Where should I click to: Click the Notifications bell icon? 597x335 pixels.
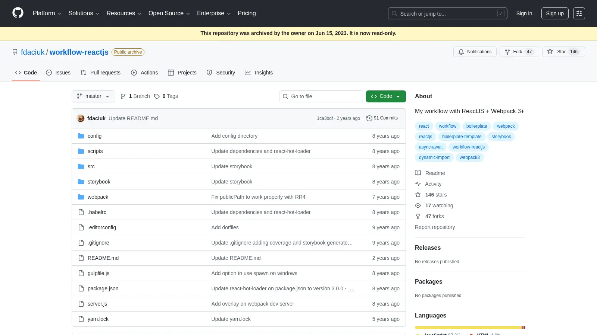point(461,52)
